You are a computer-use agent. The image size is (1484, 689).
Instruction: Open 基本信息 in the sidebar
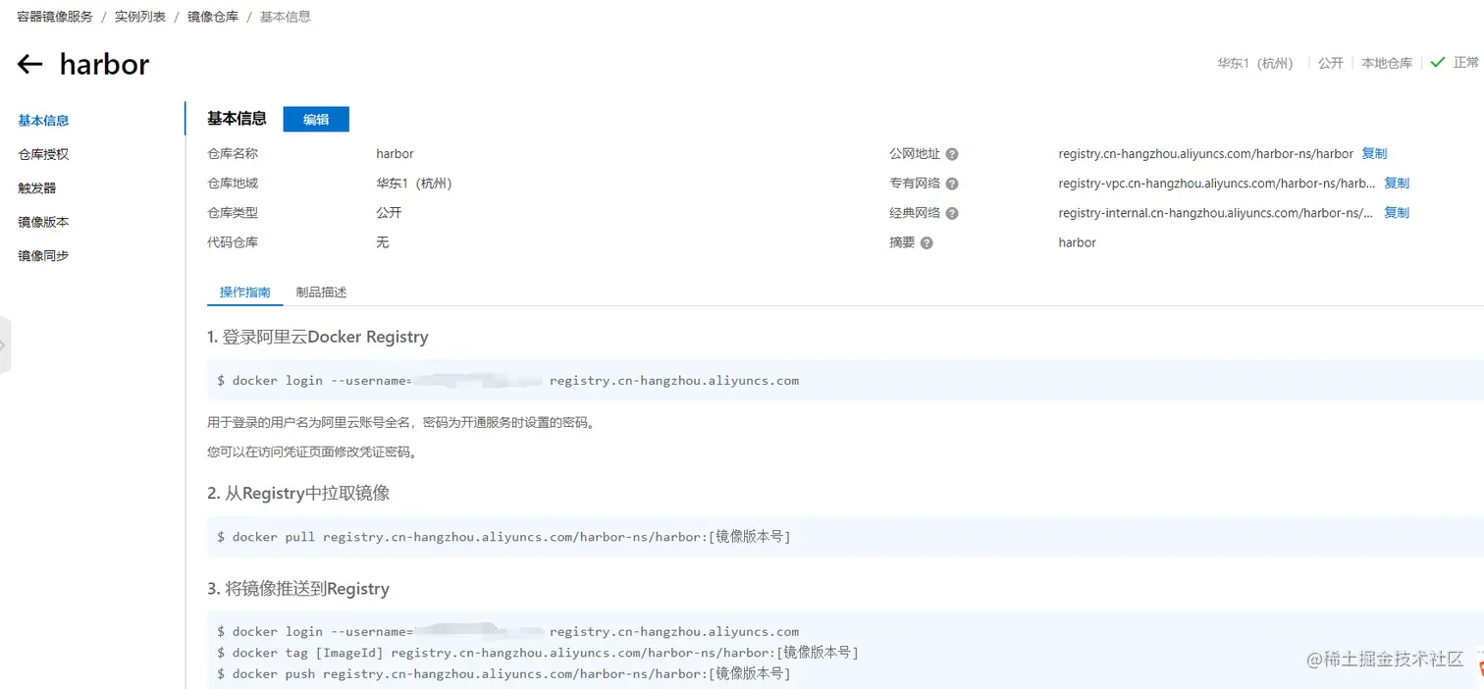pos(43,121)
